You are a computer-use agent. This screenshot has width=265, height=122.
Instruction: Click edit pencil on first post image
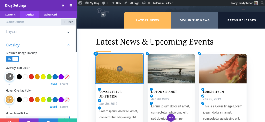pos(96,54)
